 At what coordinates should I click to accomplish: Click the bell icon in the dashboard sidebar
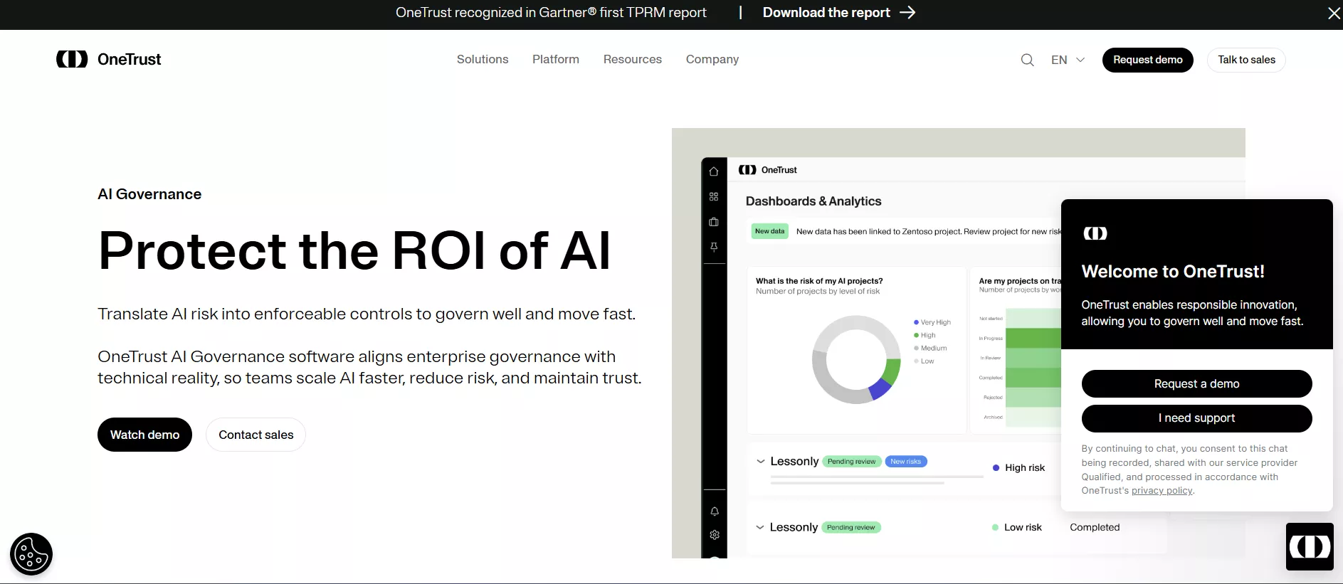point(715,511)
